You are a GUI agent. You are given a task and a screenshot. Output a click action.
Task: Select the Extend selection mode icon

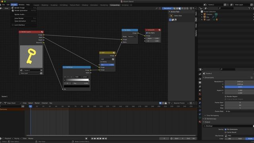(x=173, y=20)
